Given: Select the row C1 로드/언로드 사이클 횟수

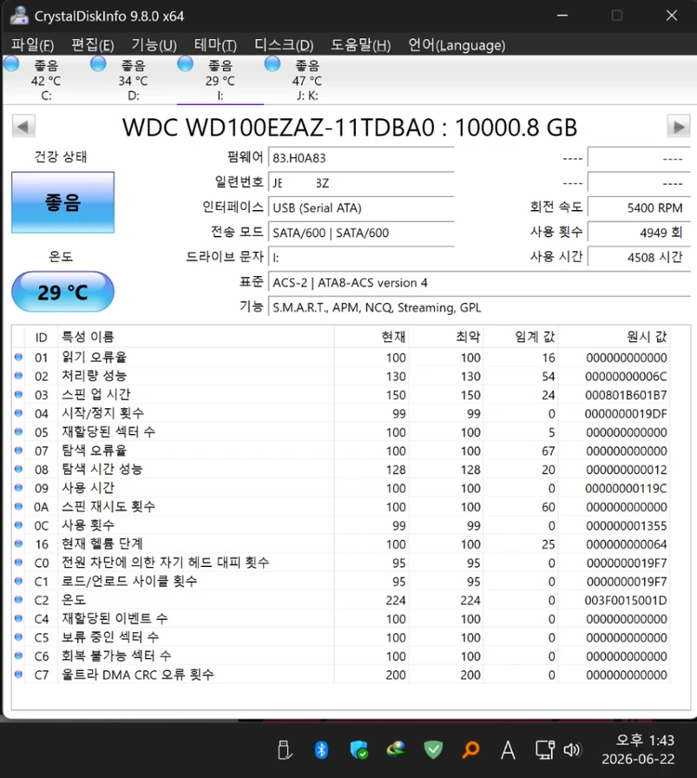Looking at the screenshot, I should pyautogui.click(x=341, y=581).
